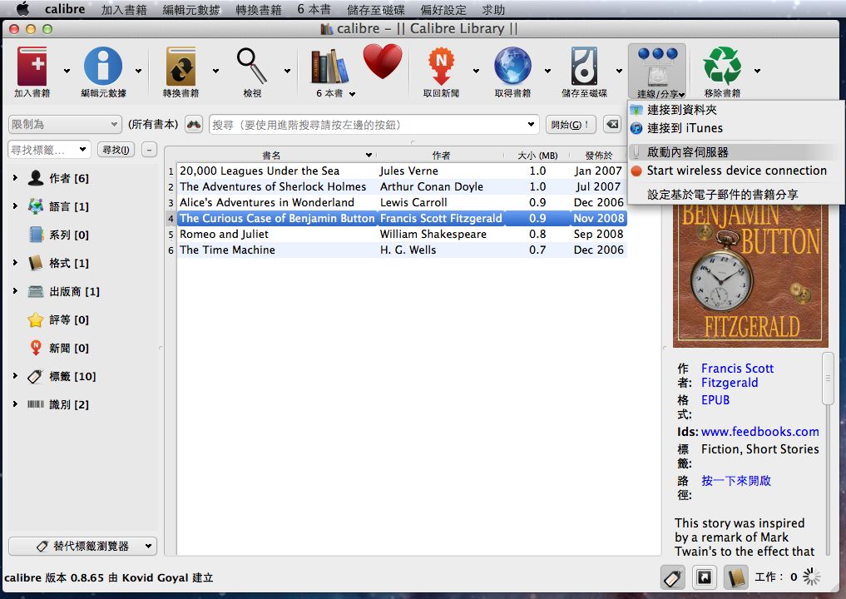Click the Fetch News icon
Screen dimensions: 846x599
click(442, 67)
